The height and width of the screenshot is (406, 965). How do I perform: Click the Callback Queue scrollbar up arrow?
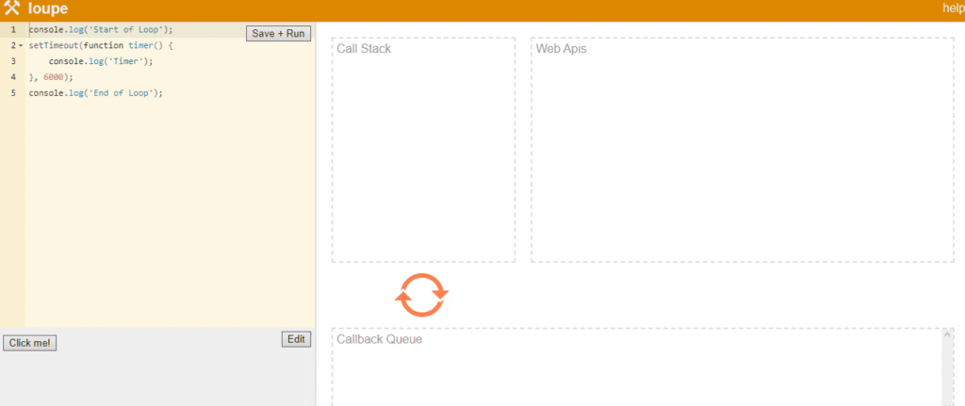pos(947,333)
